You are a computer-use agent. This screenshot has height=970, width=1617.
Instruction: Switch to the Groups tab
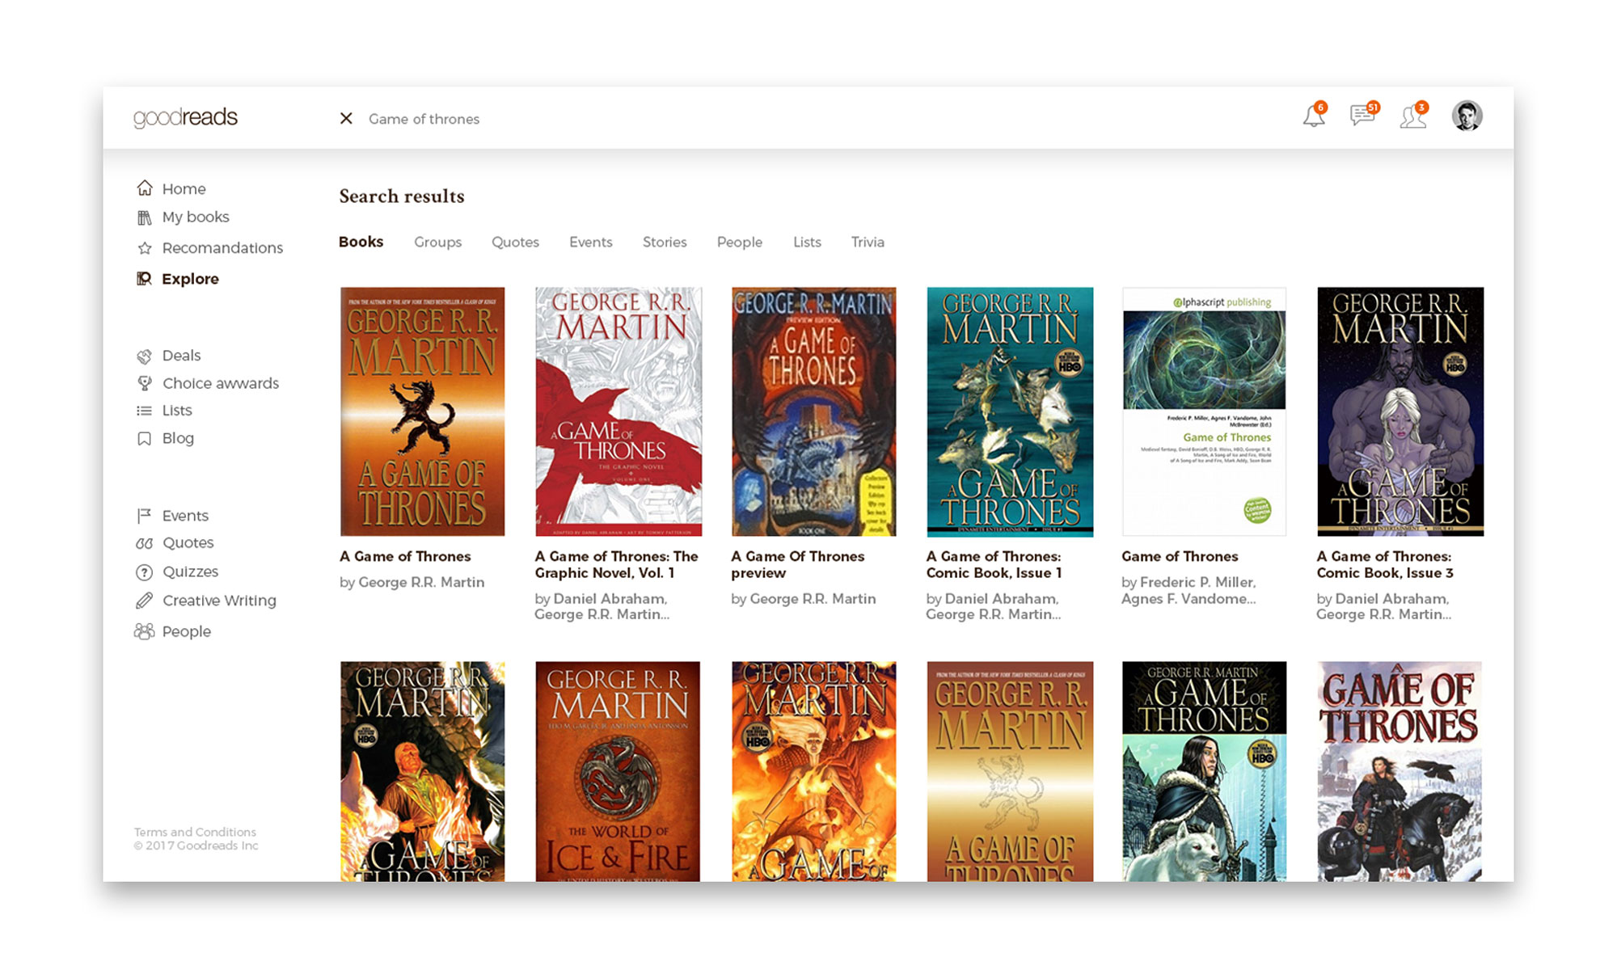(437, 242)
